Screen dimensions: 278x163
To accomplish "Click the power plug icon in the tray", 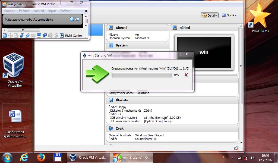I will click(246, 158).
